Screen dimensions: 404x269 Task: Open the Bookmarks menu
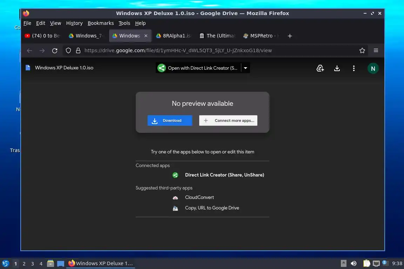point(101,23)
